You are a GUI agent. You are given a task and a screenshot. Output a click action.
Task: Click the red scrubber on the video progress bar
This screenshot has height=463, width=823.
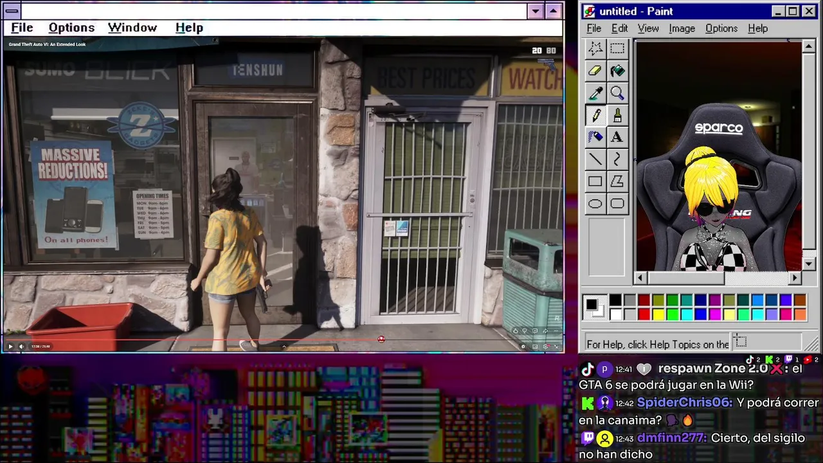tap(381, 339)
